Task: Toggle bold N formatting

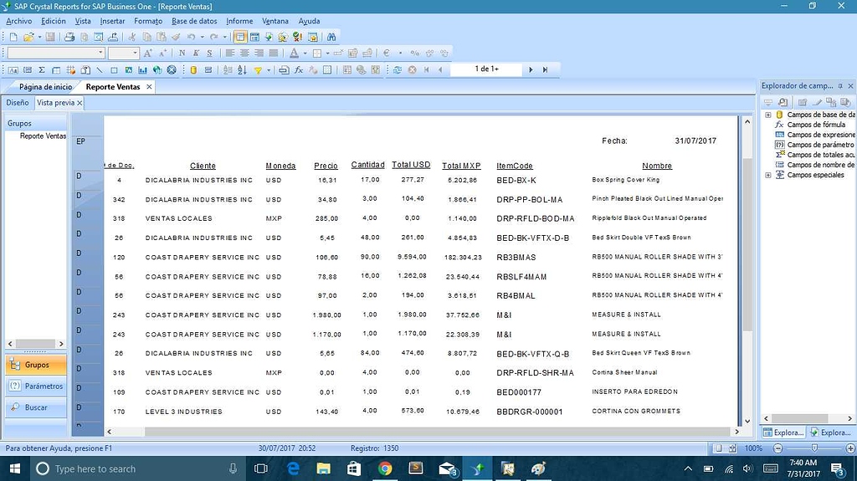Action: [182, 53]
